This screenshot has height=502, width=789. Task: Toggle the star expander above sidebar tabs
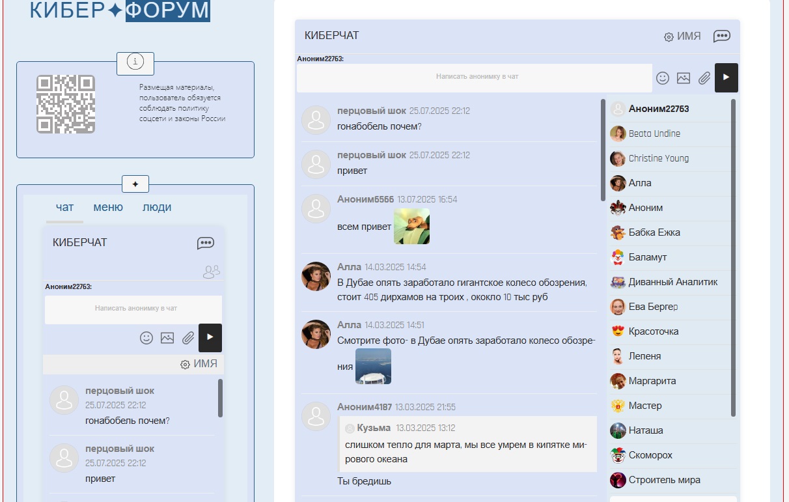[x=135, y=184]
